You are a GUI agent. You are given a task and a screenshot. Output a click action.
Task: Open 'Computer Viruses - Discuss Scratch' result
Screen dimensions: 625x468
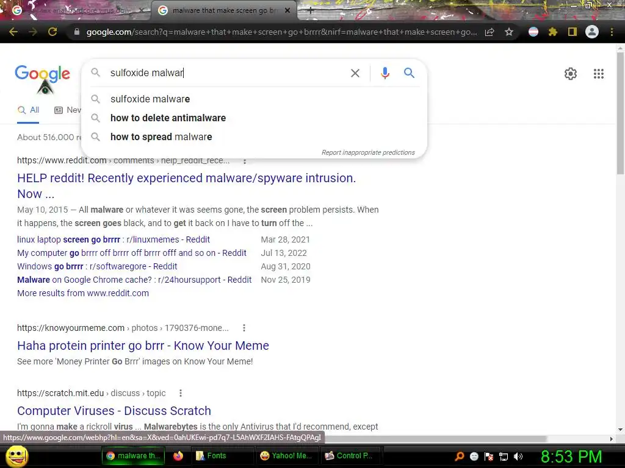pyautogui.click(x=114, y=411)
